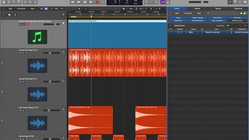Switch to the Marker tab
The width and height of the screenshot is (249, 140).
pyautogui.click(x=197, y=9)
